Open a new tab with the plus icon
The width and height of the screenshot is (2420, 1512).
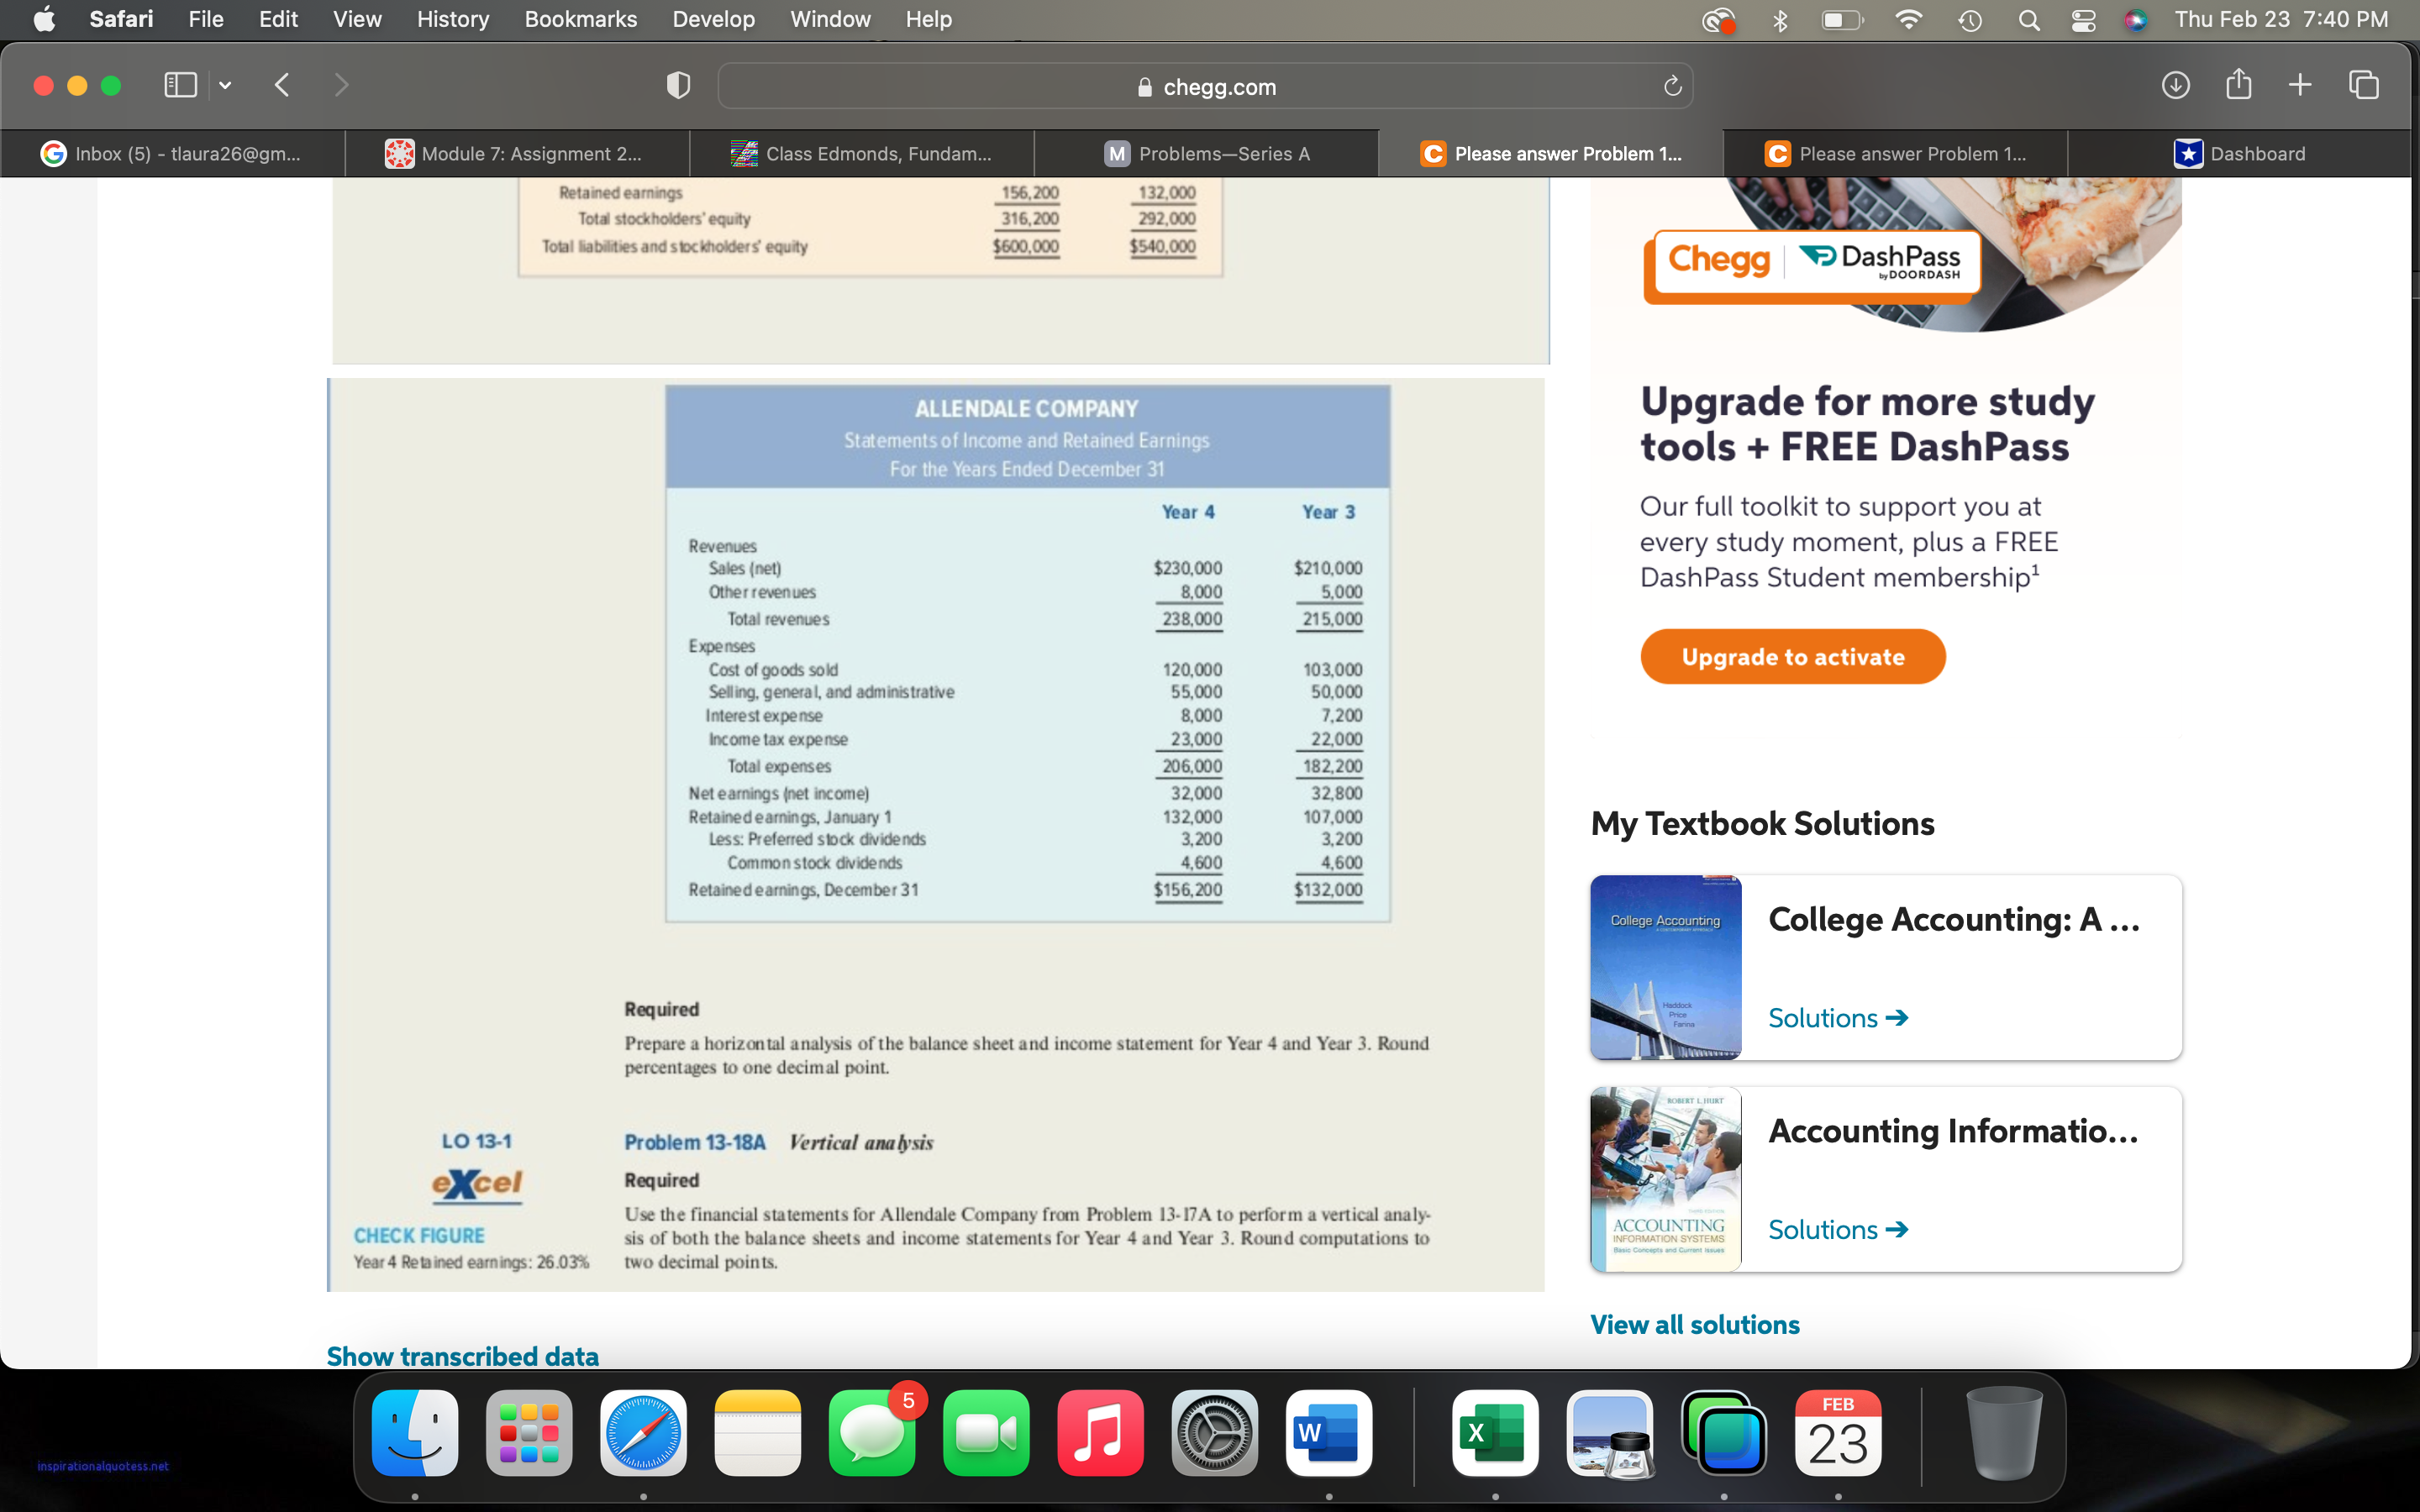coord(2300,85)
